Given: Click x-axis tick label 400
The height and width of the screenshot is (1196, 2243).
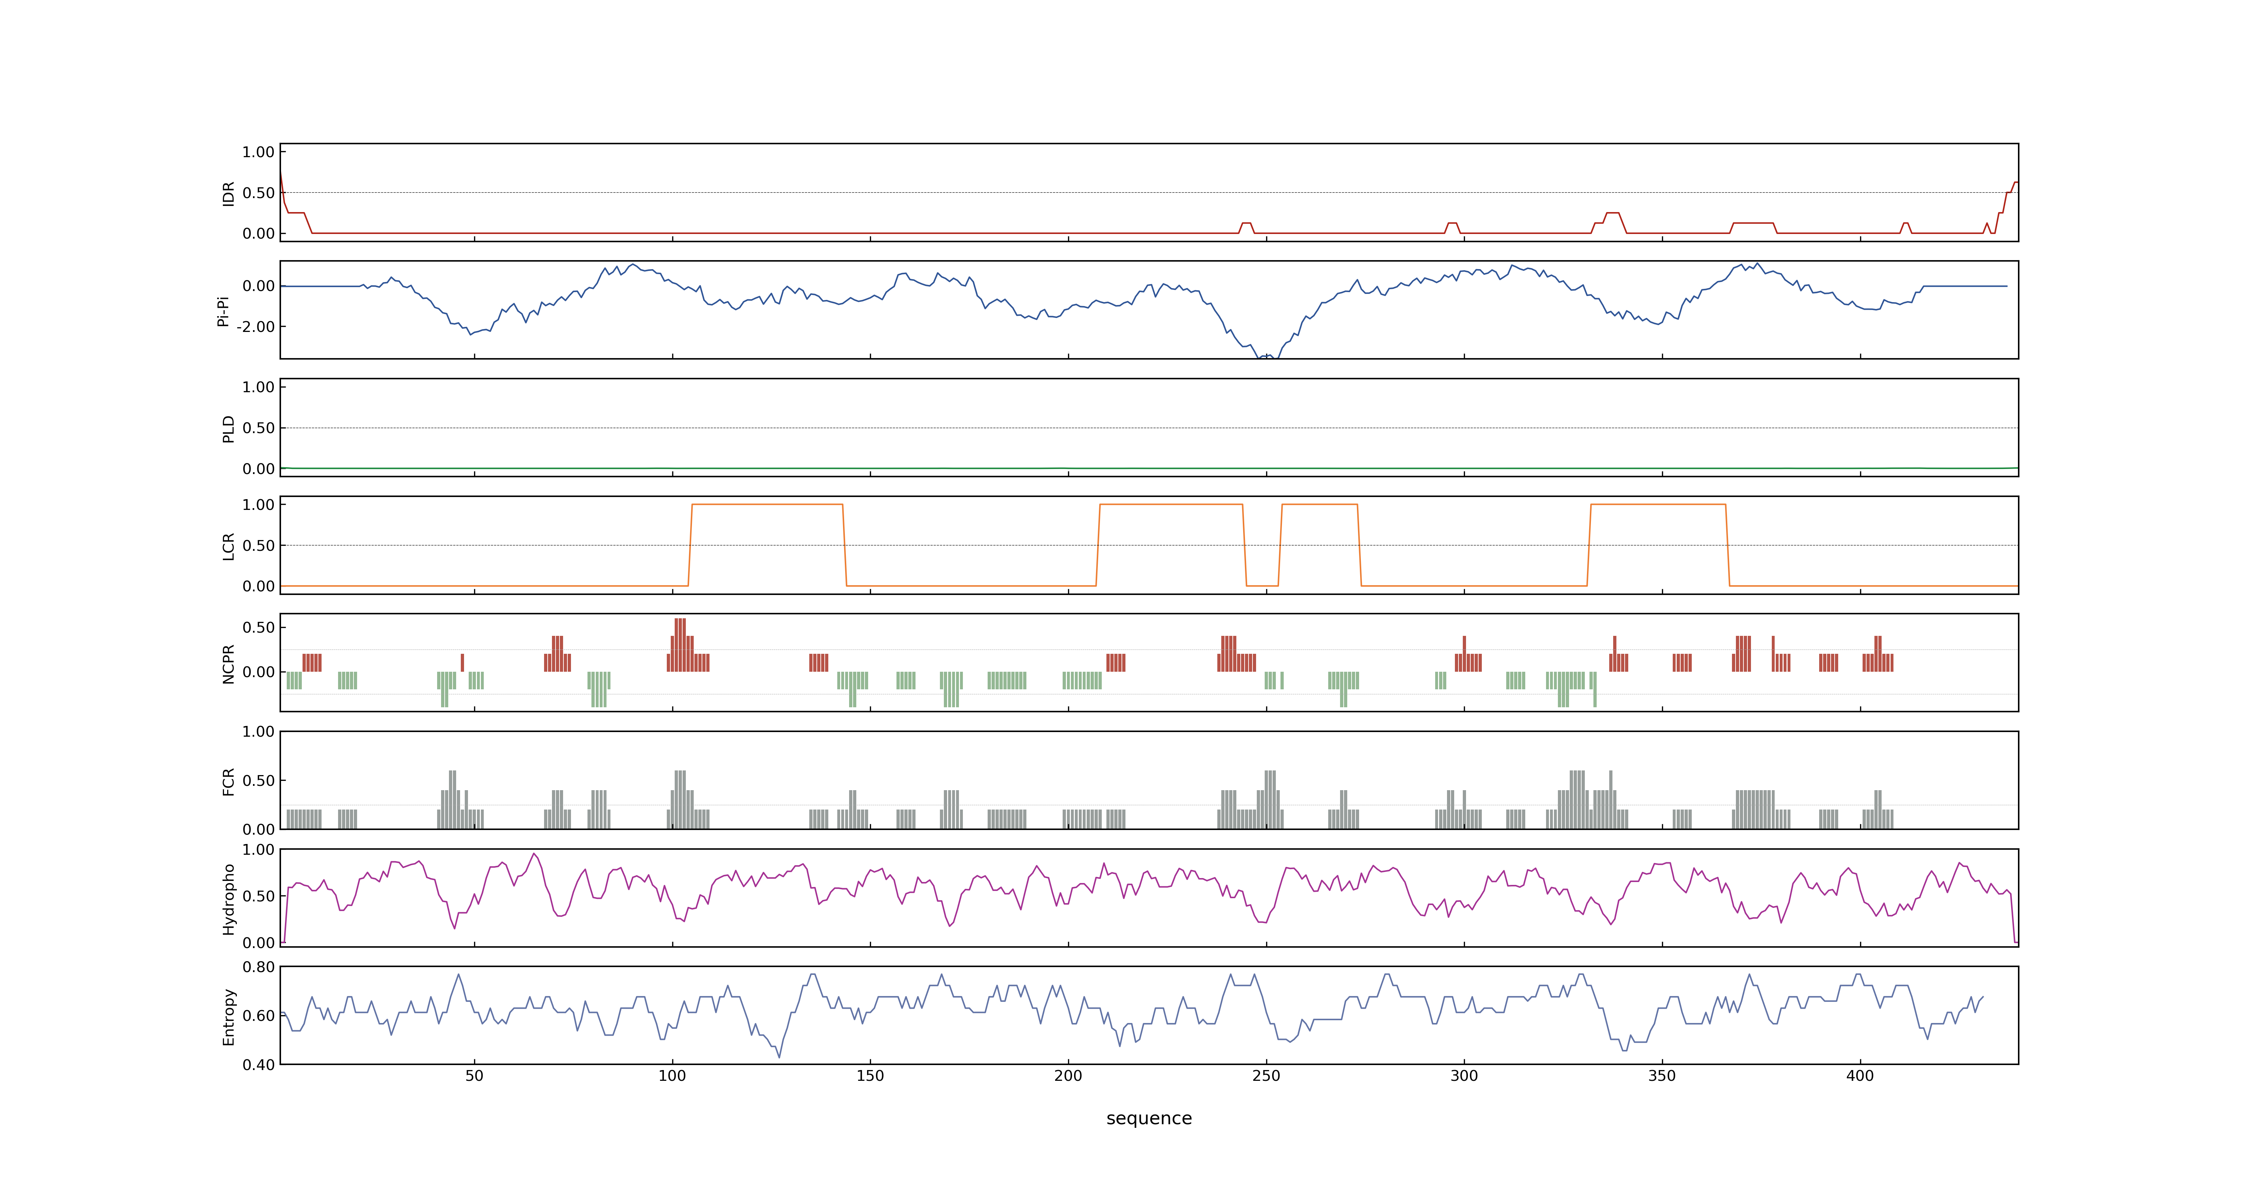Looking at the screenshot, I should point(1860,1076).
